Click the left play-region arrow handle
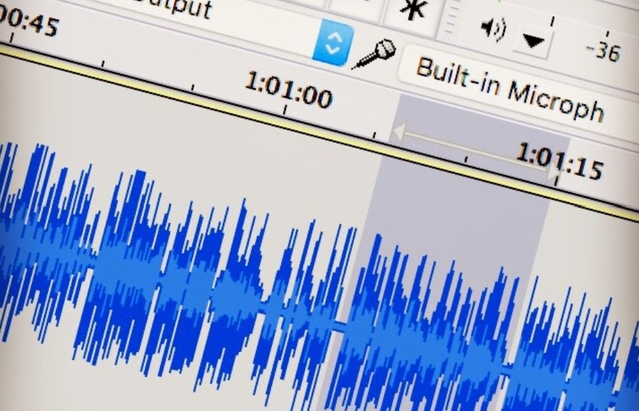 tap(398, 133)
